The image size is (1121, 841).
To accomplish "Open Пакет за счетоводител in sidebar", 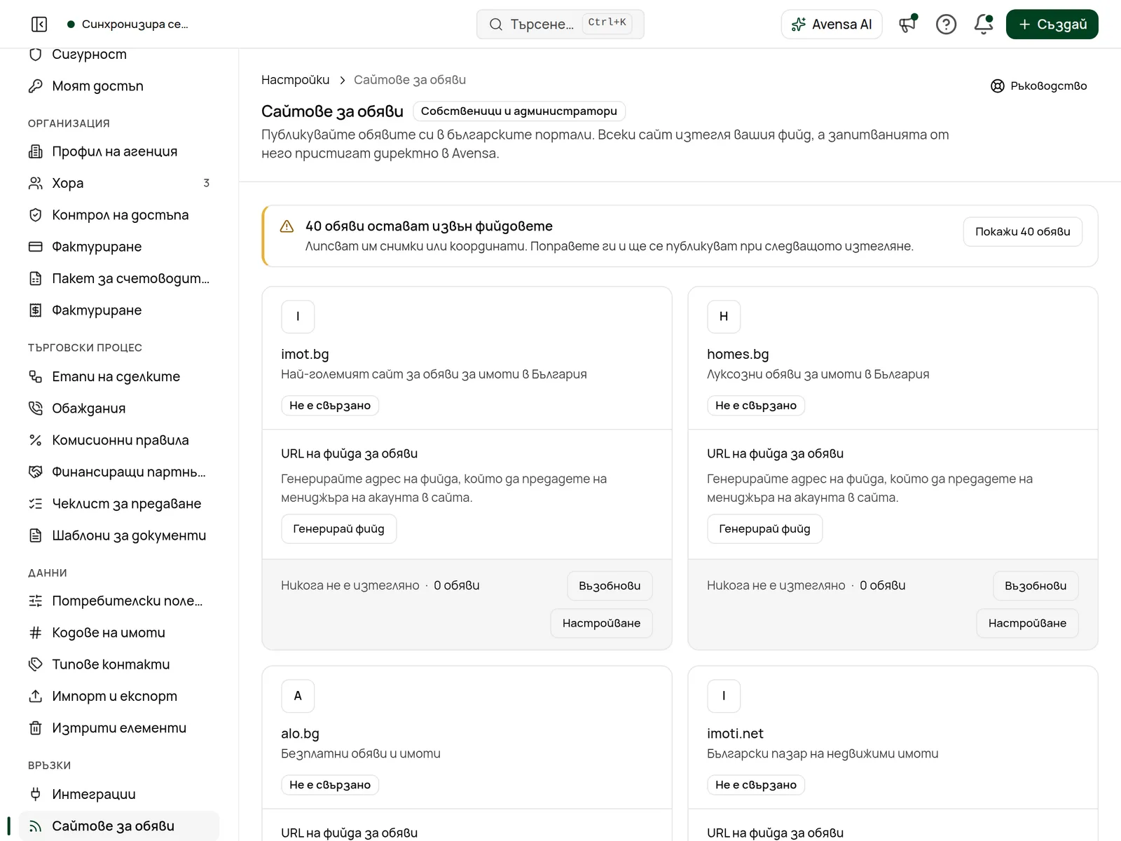I will 119,278.
